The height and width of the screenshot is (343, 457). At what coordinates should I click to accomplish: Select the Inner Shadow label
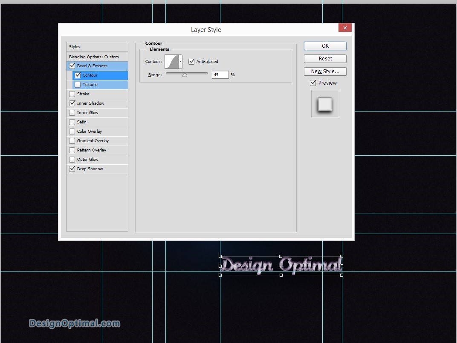coord(91,103)
